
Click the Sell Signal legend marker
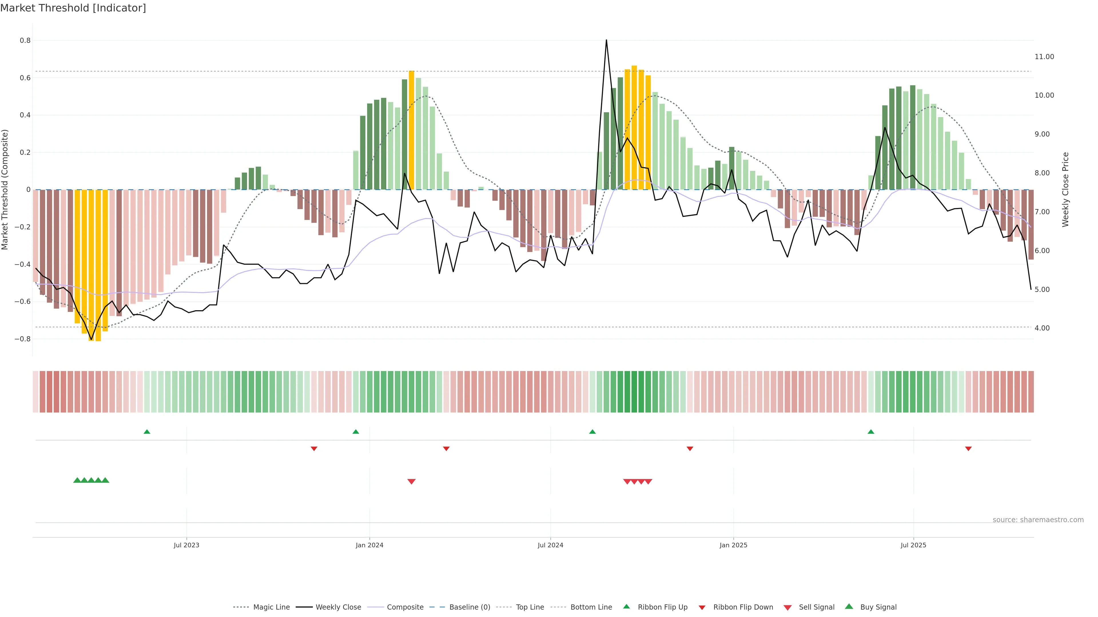tap(788, 608)
